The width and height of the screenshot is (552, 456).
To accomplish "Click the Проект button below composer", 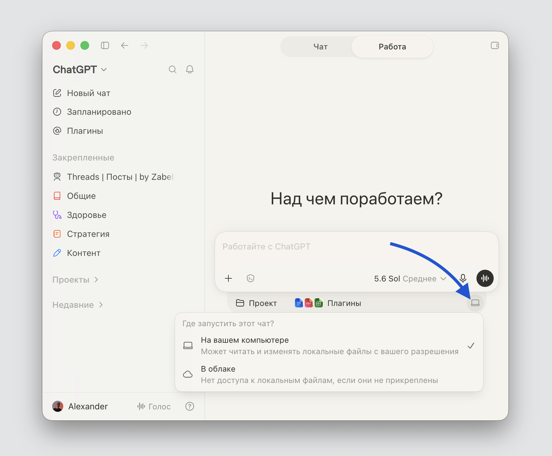I will 256,303.
